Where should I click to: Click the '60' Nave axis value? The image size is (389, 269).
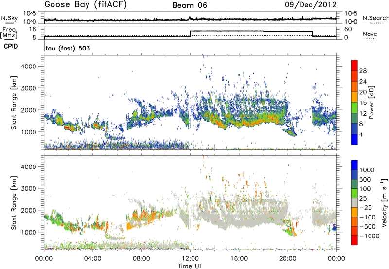tap(348, 29)
